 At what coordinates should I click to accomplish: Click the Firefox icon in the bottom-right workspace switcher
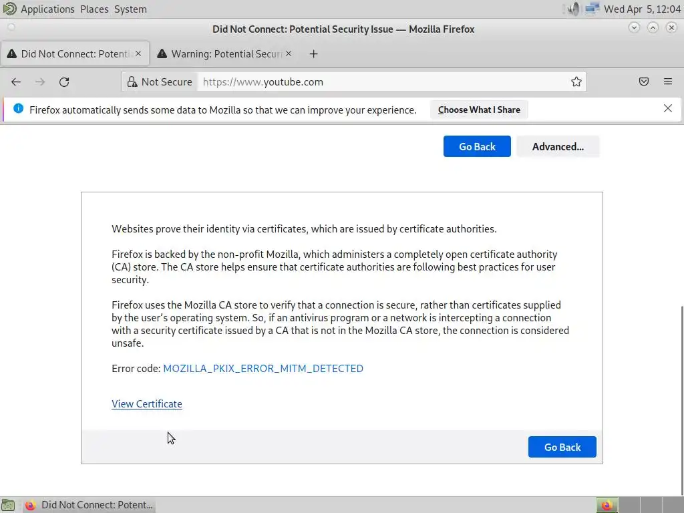point(607,505)
